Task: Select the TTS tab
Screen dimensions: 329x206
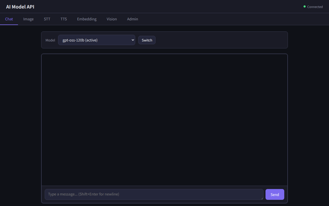Action: click(63, 19)
